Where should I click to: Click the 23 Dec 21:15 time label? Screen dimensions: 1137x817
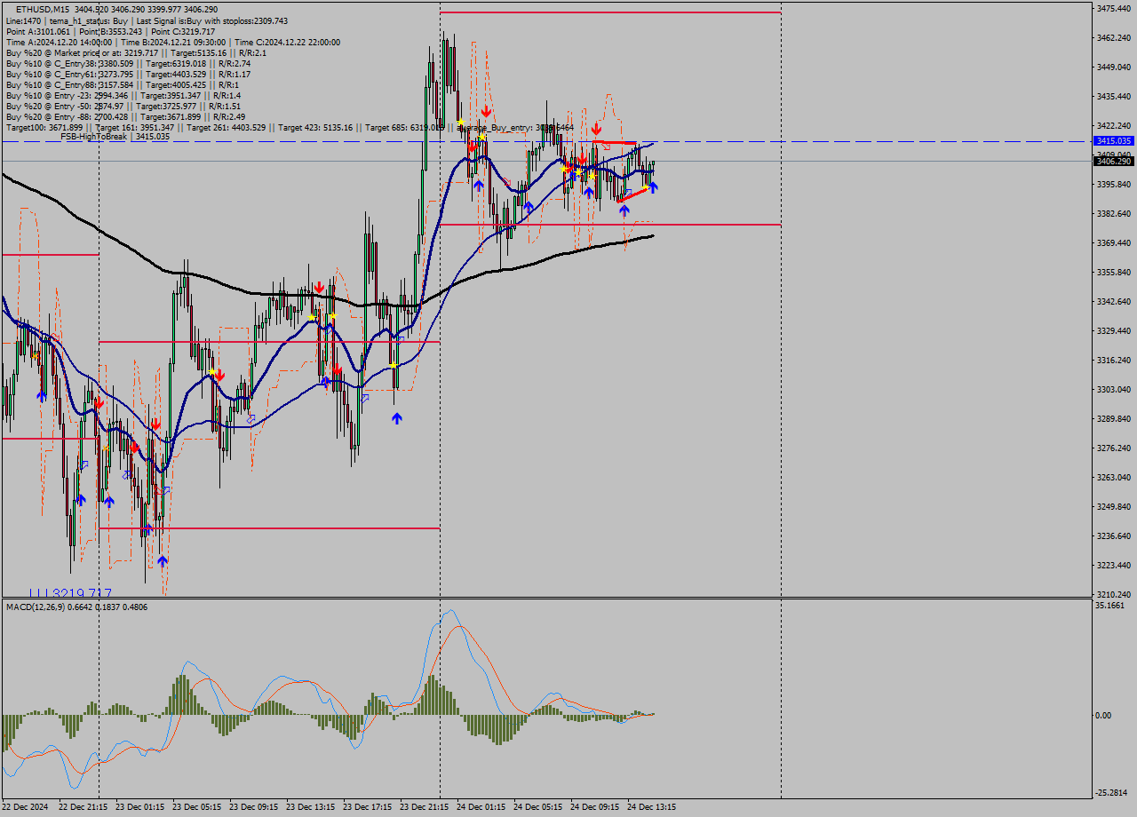425,807
